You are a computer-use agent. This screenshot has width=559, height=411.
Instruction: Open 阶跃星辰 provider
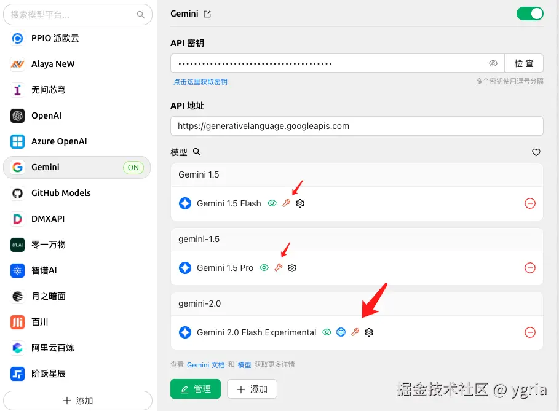coord(77,374)
